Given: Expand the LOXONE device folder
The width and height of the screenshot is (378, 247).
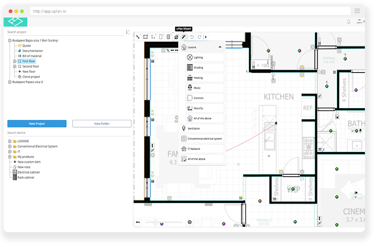Looking at the screenshot, I should pos(9,141).
